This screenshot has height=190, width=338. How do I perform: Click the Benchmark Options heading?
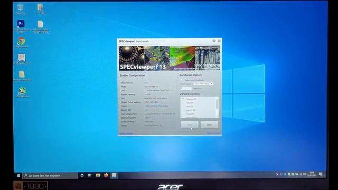point(191,75)
